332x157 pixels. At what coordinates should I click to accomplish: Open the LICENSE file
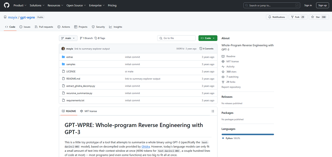(71, 71)
